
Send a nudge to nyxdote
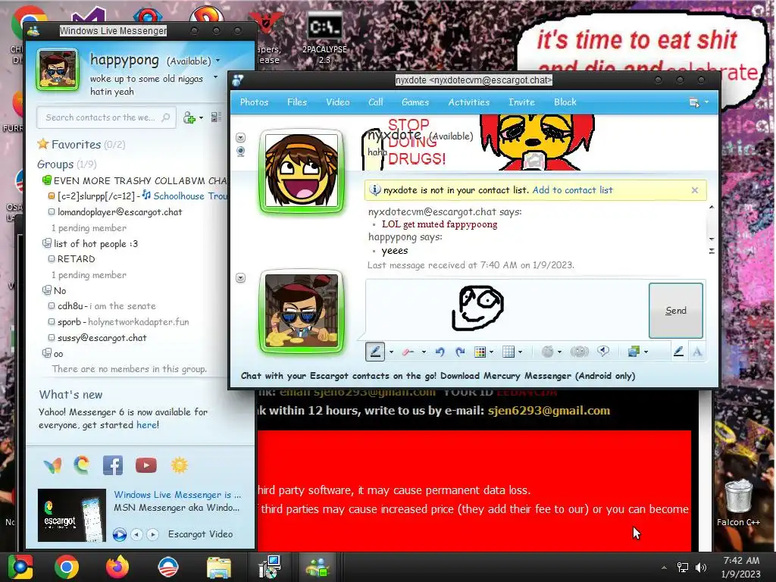[x=602, y=352]
